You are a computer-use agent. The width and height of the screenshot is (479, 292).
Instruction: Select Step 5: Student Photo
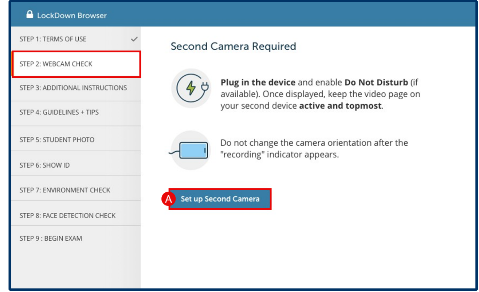pyautogui.click(x=76, y=139)
